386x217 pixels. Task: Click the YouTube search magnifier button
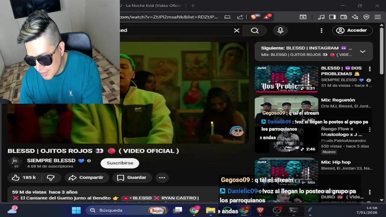pos(255,30)
